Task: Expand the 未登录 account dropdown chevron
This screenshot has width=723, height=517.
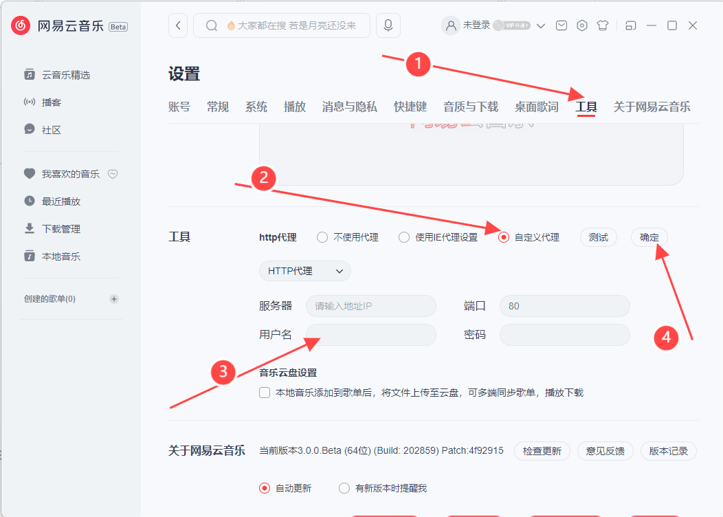Action: pos(541,25)
